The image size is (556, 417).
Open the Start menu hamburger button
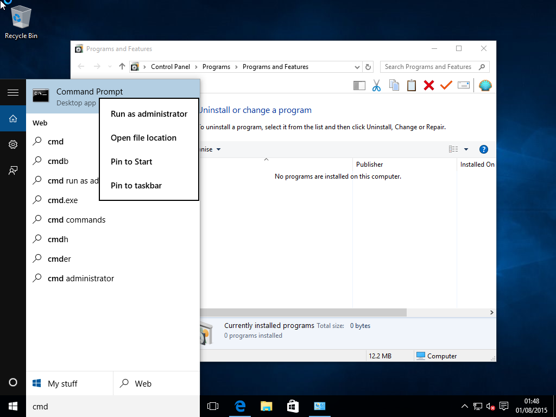click(x=13, y=92)
